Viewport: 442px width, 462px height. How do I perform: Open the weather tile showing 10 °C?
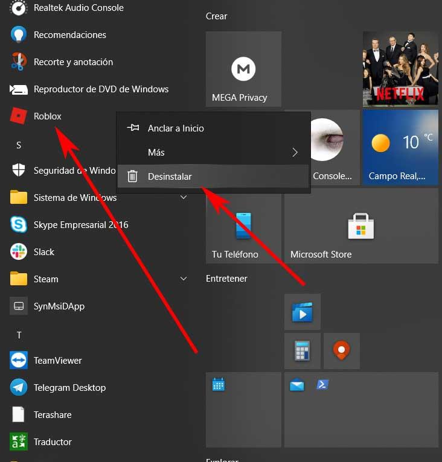[400, 147]
